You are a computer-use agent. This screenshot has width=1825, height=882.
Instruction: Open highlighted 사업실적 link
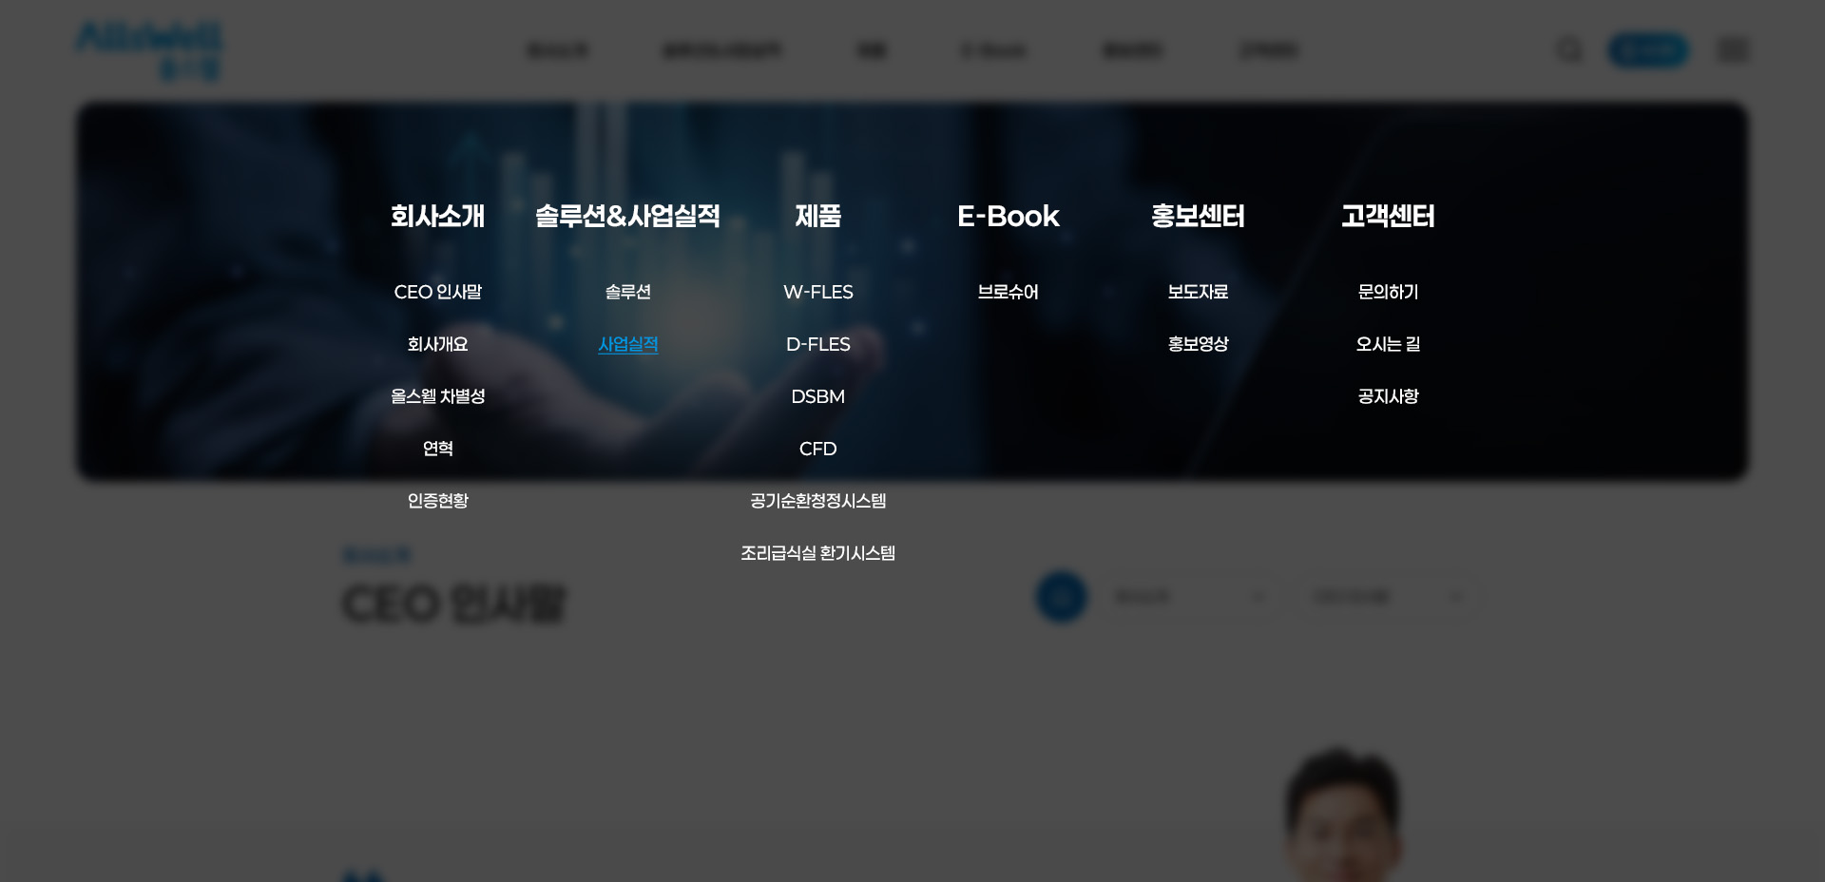click(627, 344)
